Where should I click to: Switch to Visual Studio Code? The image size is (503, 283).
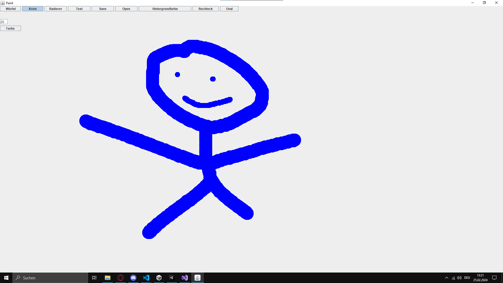click(x=146, y=278)
